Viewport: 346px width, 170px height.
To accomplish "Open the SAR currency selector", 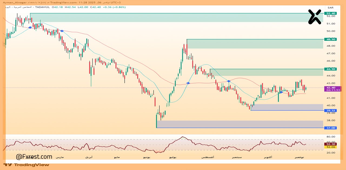I will [331, 8].
